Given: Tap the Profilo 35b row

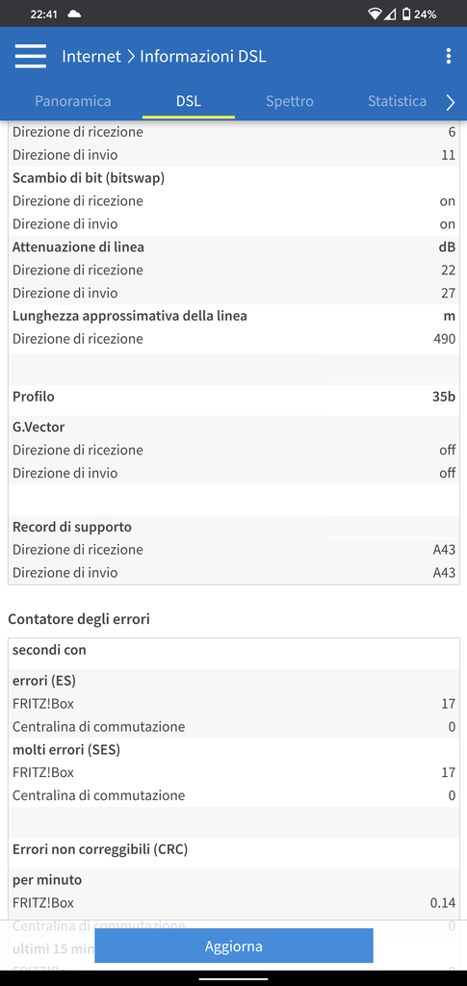Looking at the screenshot, I should (x=234, y=397).
